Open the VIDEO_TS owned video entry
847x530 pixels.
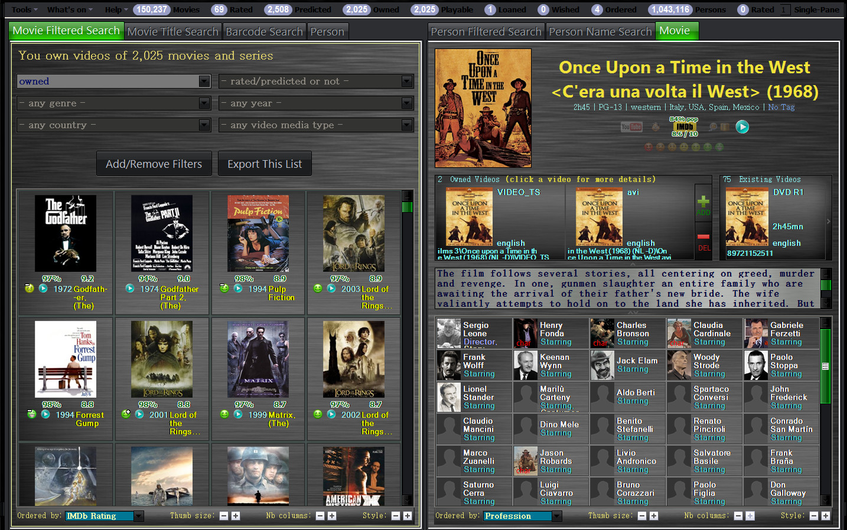(x=500, y=223)
